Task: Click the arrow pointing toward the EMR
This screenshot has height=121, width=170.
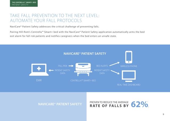Action: [x=51, y=70]
